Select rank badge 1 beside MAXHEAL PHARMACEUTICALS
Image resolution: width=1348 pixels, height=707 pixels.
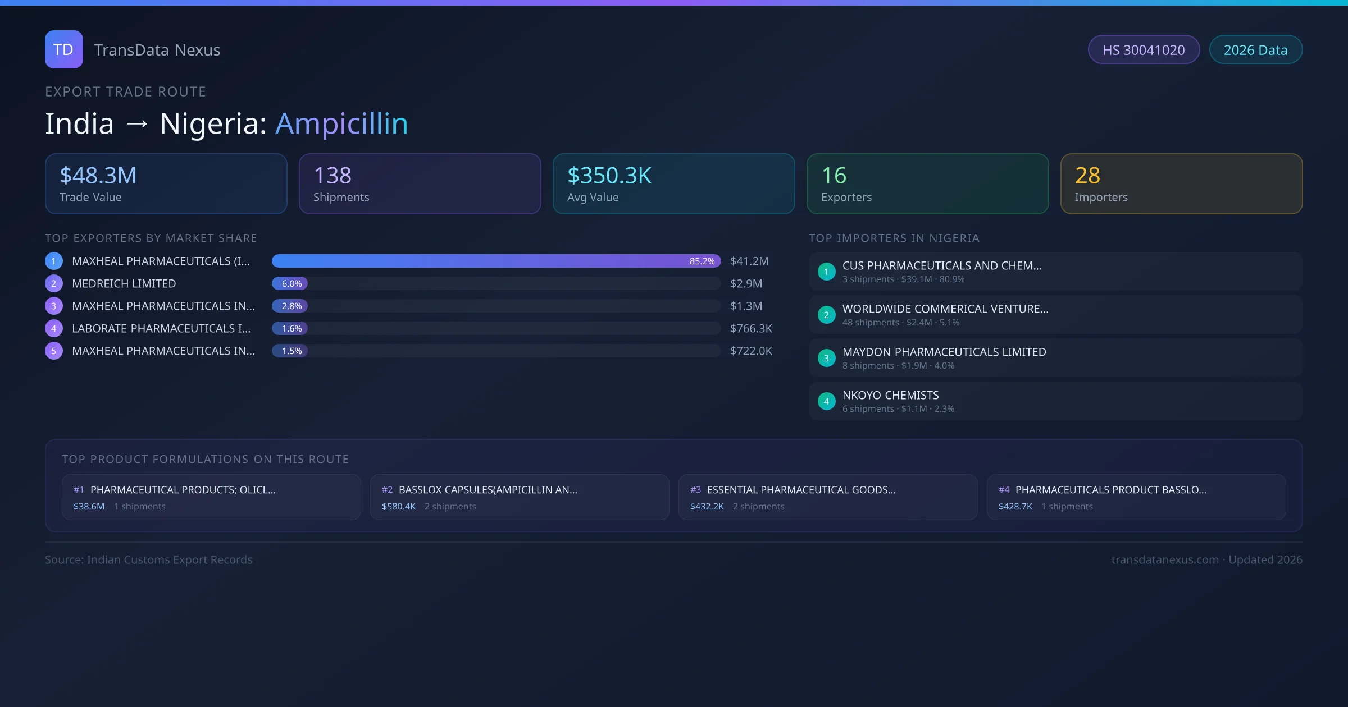tap(53, 261)
